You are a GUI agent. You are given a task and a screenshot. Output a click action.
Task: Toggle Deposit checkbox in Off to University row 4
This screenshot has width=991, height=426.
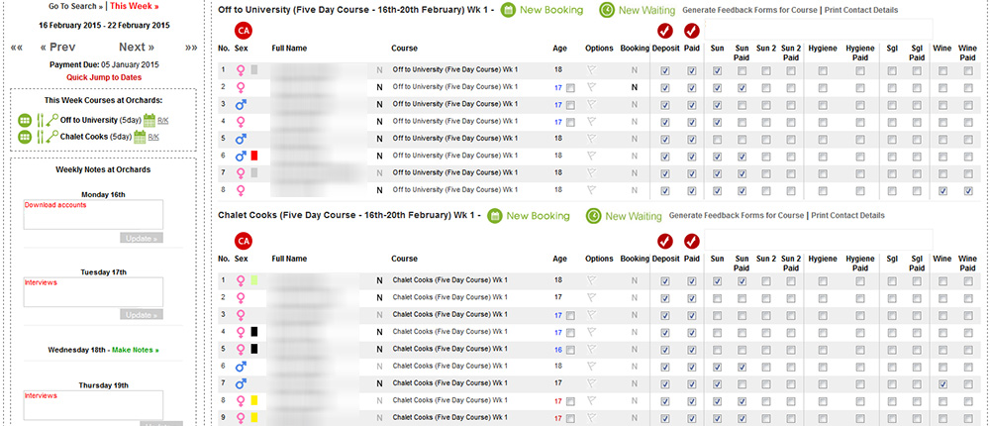tap(665, 123)
